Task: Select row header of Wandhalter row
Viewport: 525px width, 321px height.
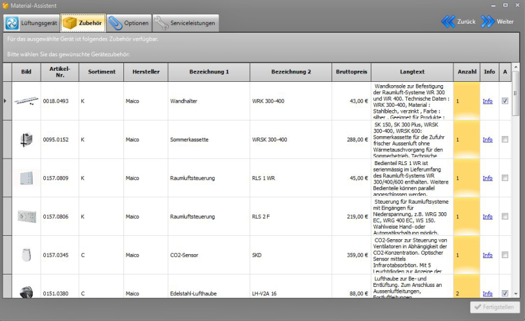Action: (7, 101)
